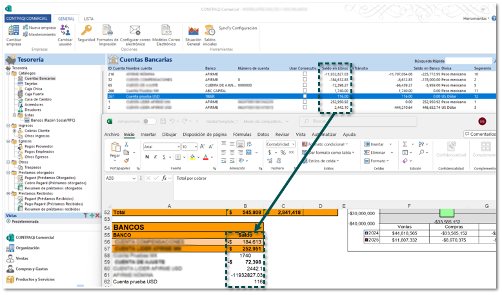Viewport: 502px width, 295px height.
Task: Open the Situación General chart icon
Action: pyautogui.click(x=192, y=31)
